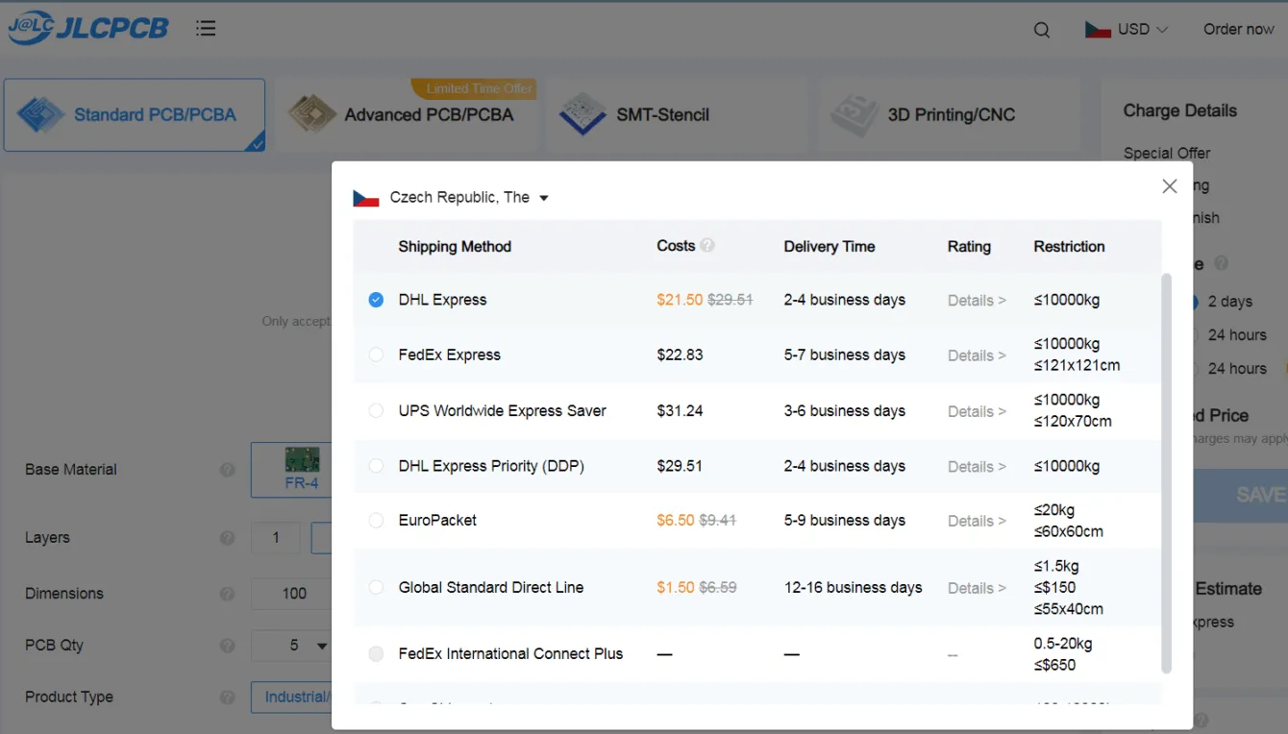The width and height of the screenshot is (1288, 734).
Task: Click the $31.24 UPS cost
Action: coord(681,410)
